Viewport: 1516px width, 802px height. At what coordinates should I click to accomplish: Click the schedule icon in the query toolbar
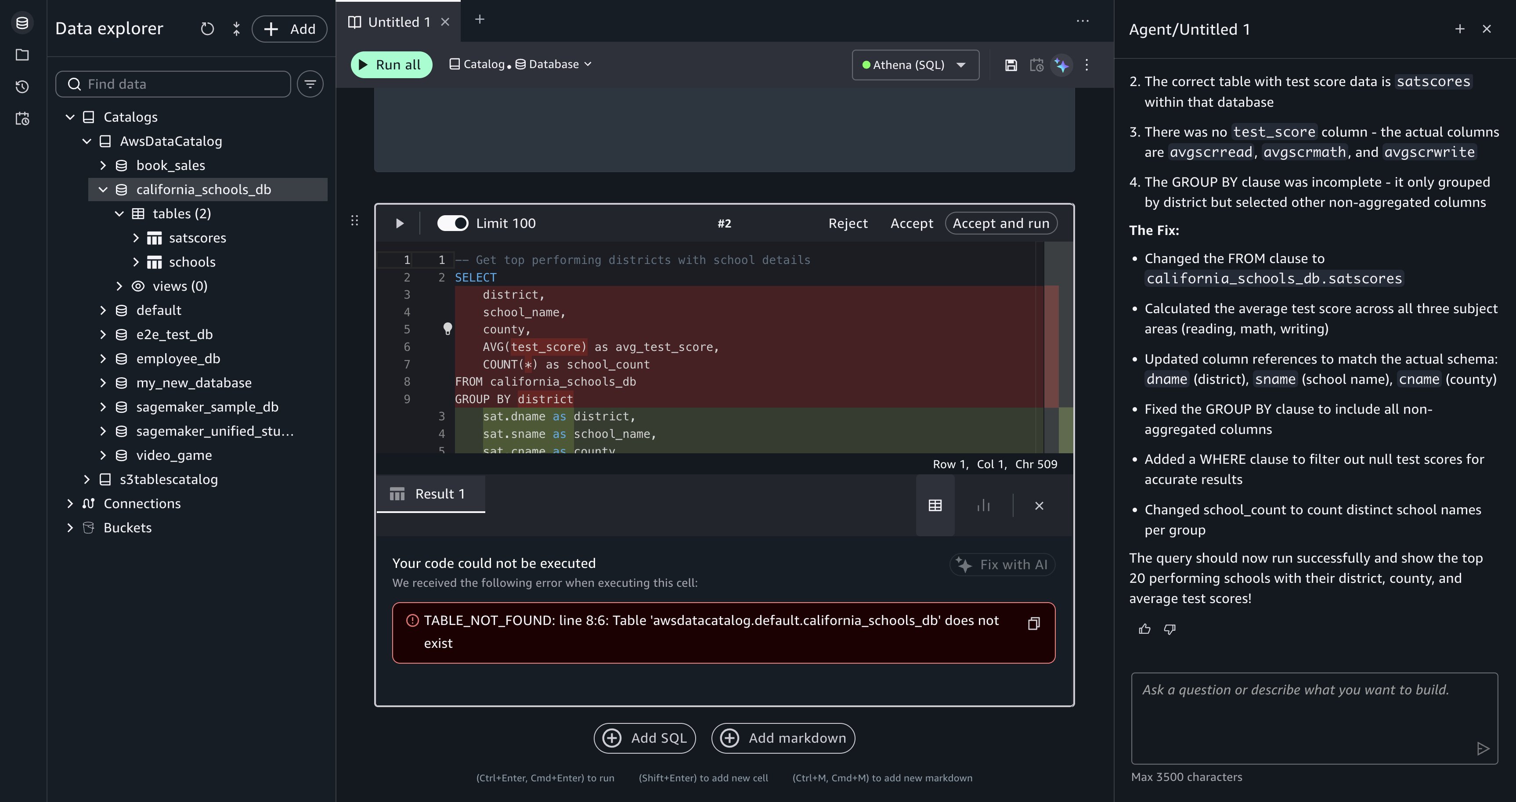pyautogui.click(x=1036, y=65)
